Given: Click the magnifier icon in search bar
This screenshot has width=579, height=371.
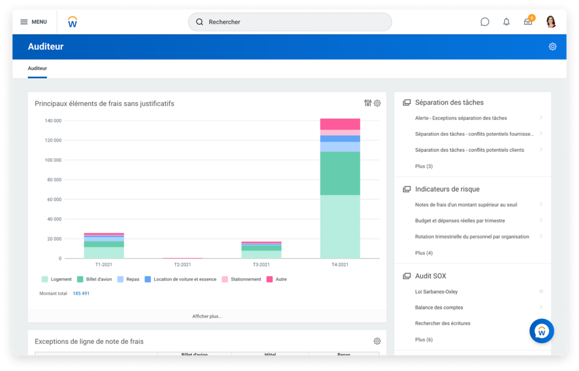Looking at the screenshot, I should click(200, 22).
